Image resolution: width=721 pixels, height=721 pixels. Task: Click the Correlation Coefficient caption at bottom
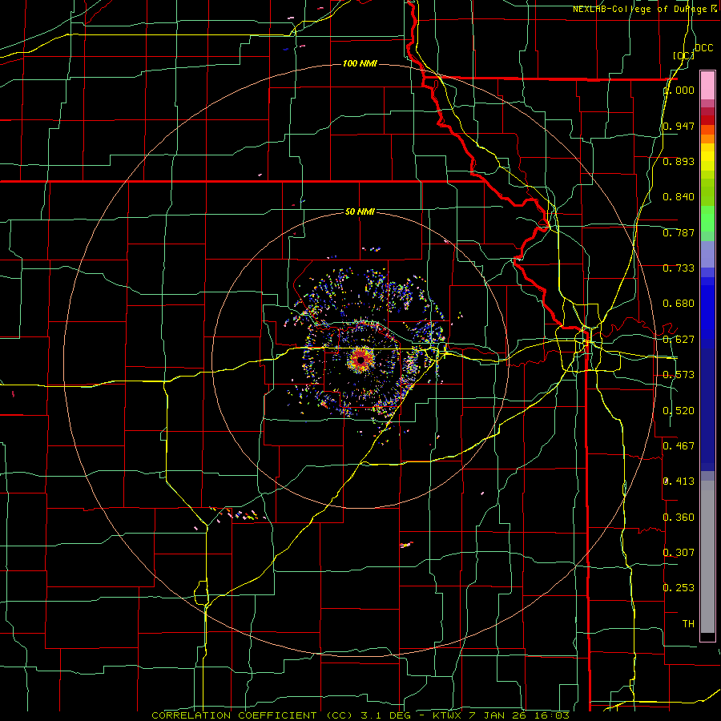(x=360, y=715)
